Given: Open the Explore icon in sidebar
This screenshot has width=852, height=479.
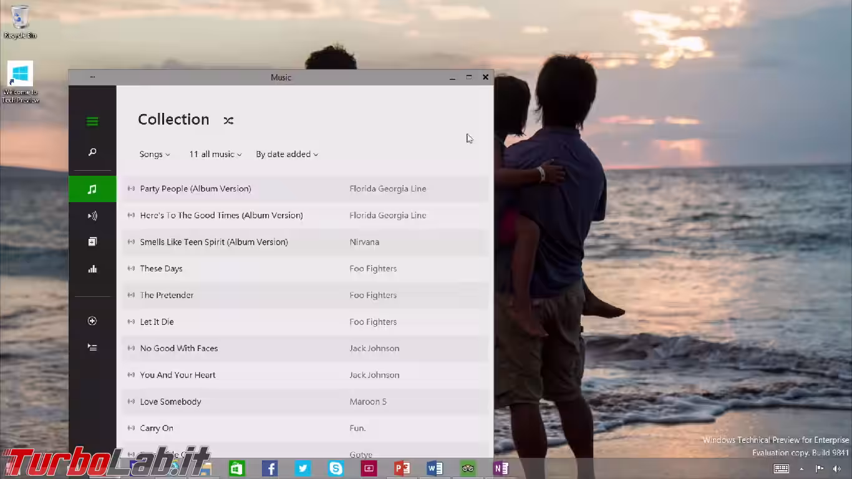Looking at the screenshot, I should [92, 242].
